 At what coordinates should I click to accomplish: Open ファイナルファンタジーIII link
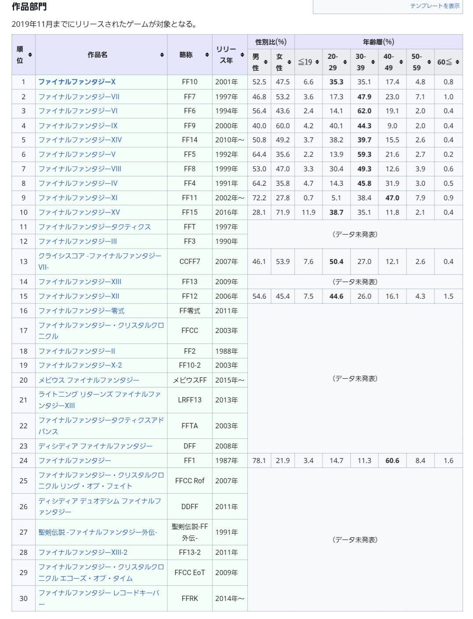coord(77,241)
